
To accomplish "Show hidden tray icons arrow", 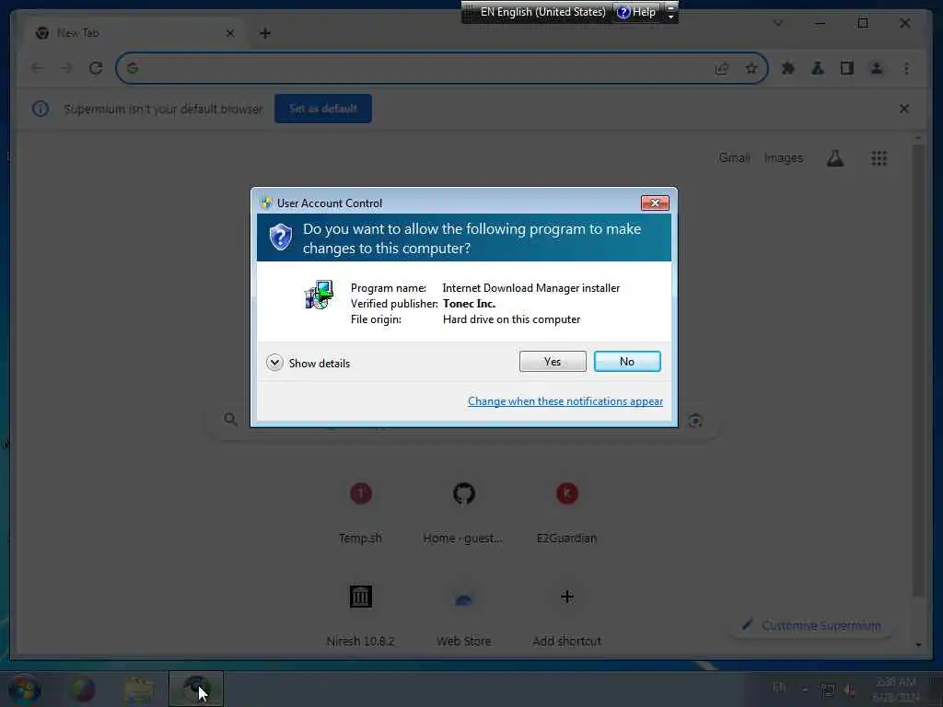I will pos(805,690).
